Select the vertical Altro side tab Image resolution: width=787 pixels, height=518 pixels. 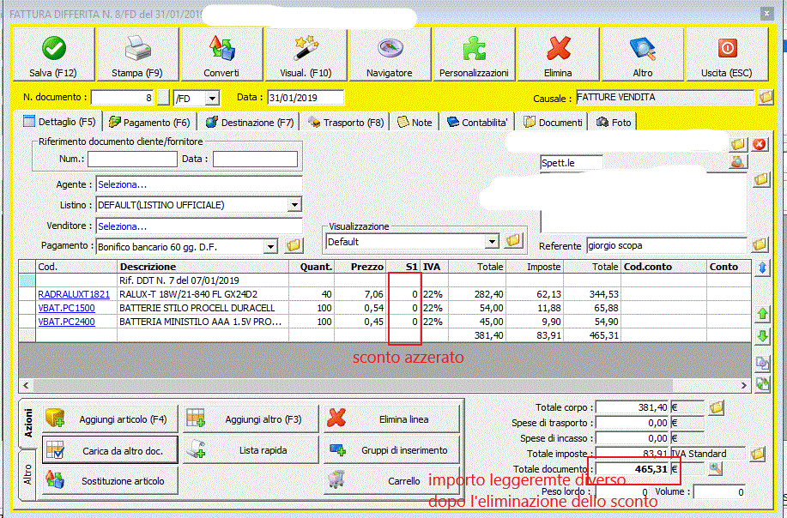[28, 474]
